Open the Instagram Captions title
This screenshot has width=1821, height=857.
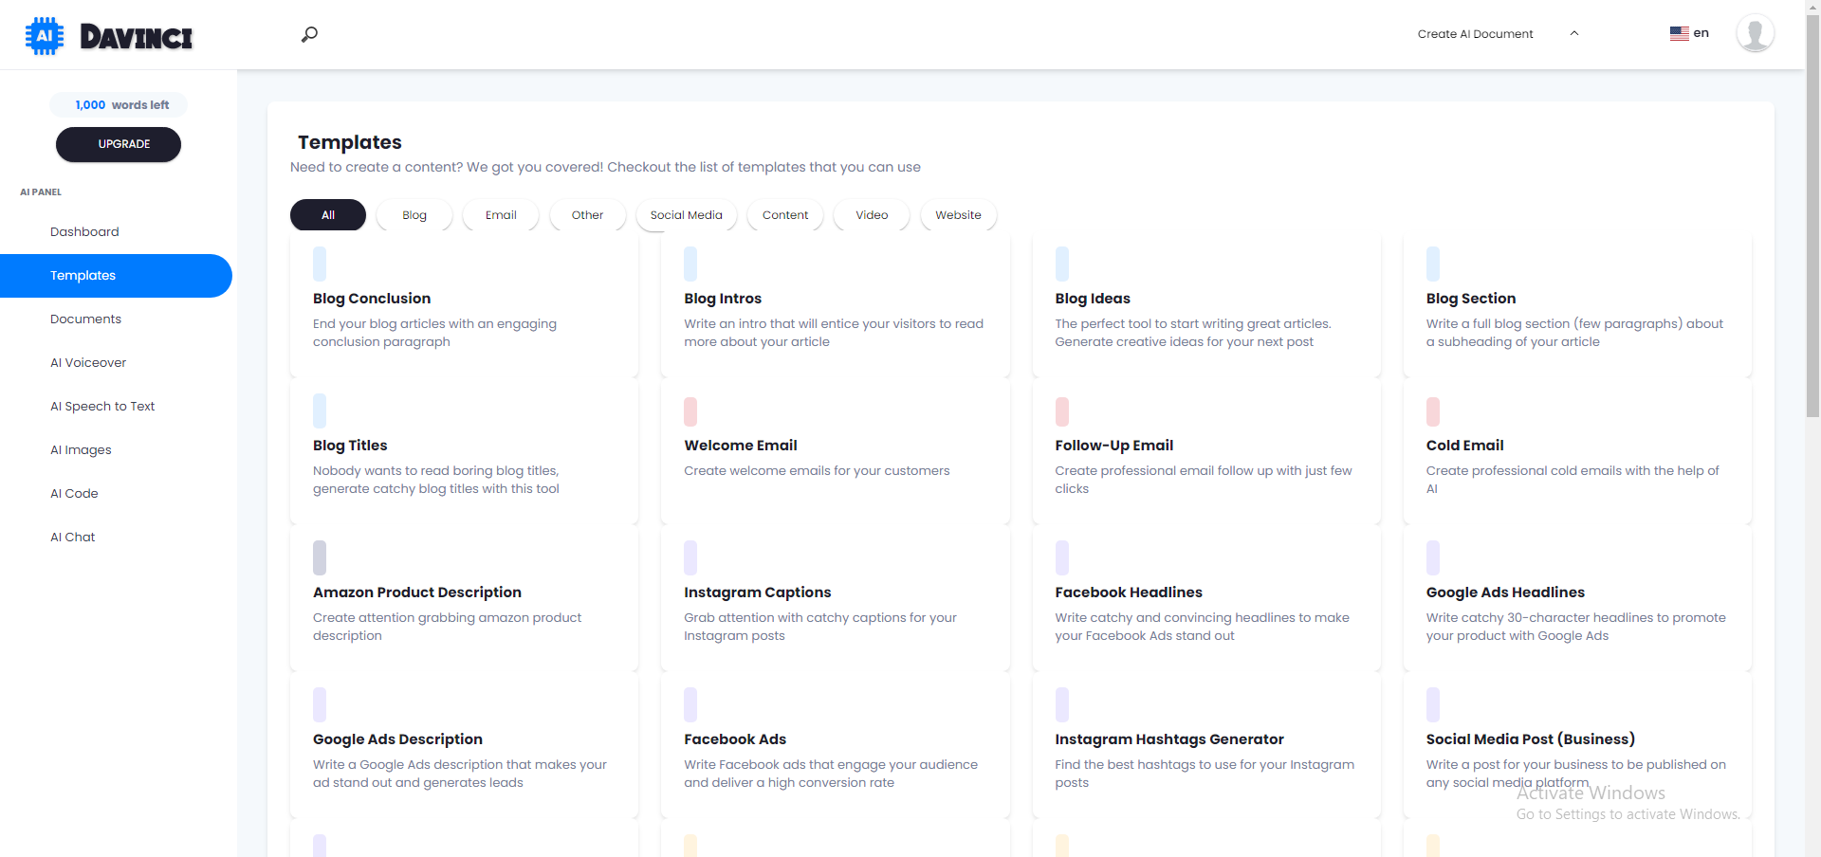(758, 593)
